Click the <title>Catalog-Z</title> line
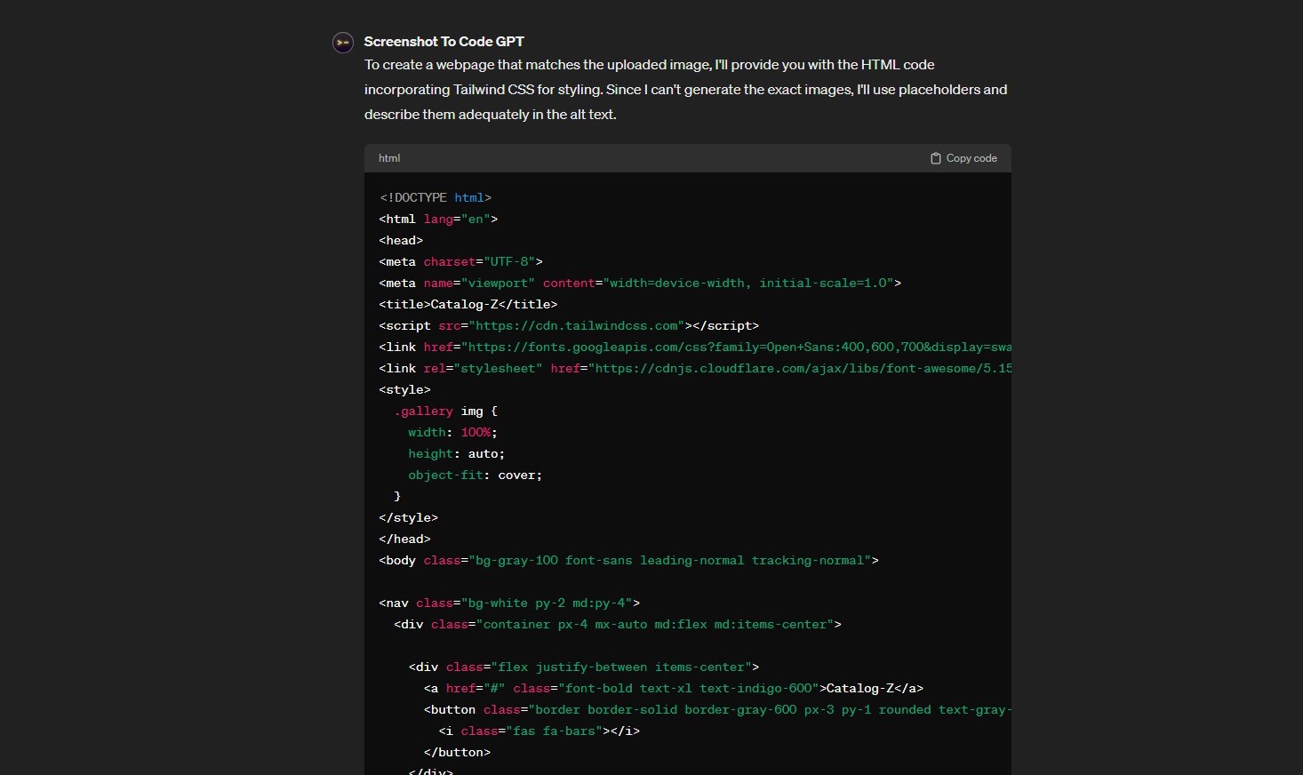This screenshot has height=775, width=1303. tap(468, 304)
